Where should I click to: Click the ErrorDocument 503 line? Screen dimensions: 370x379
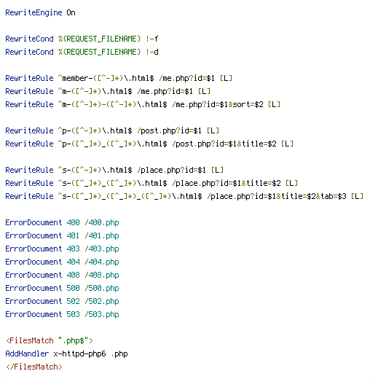pos(62,314)
